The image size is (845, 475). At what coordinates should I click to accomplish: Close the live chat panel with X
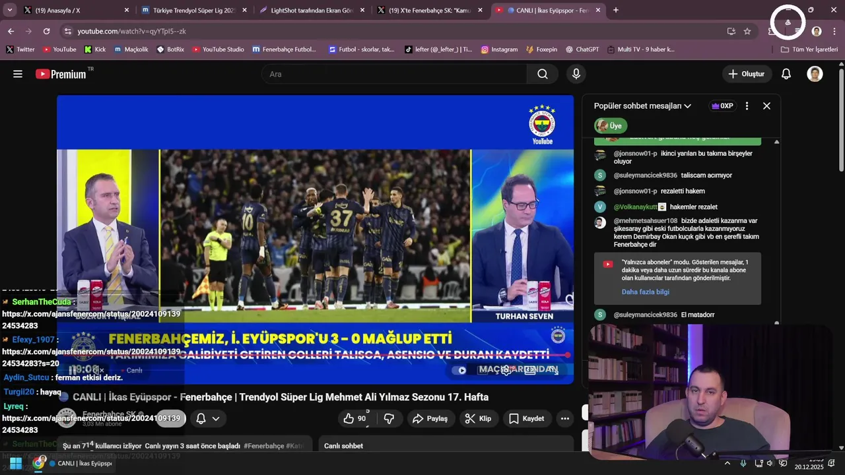point(766,106)
